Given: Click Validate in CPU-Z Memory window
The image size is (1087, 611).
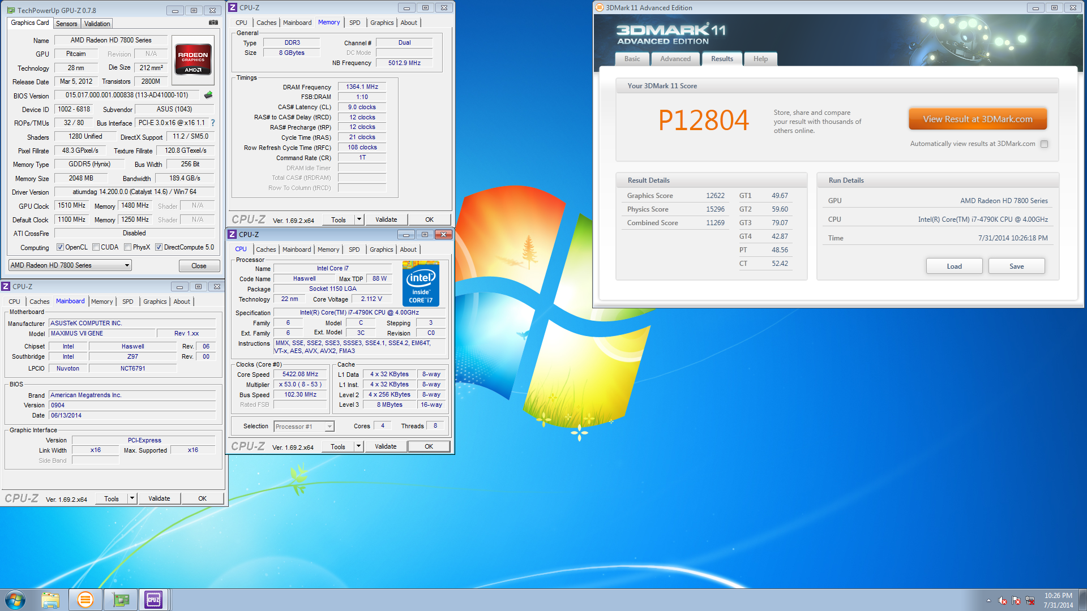Looking at the screenshot, I should (x=386, y=220).
